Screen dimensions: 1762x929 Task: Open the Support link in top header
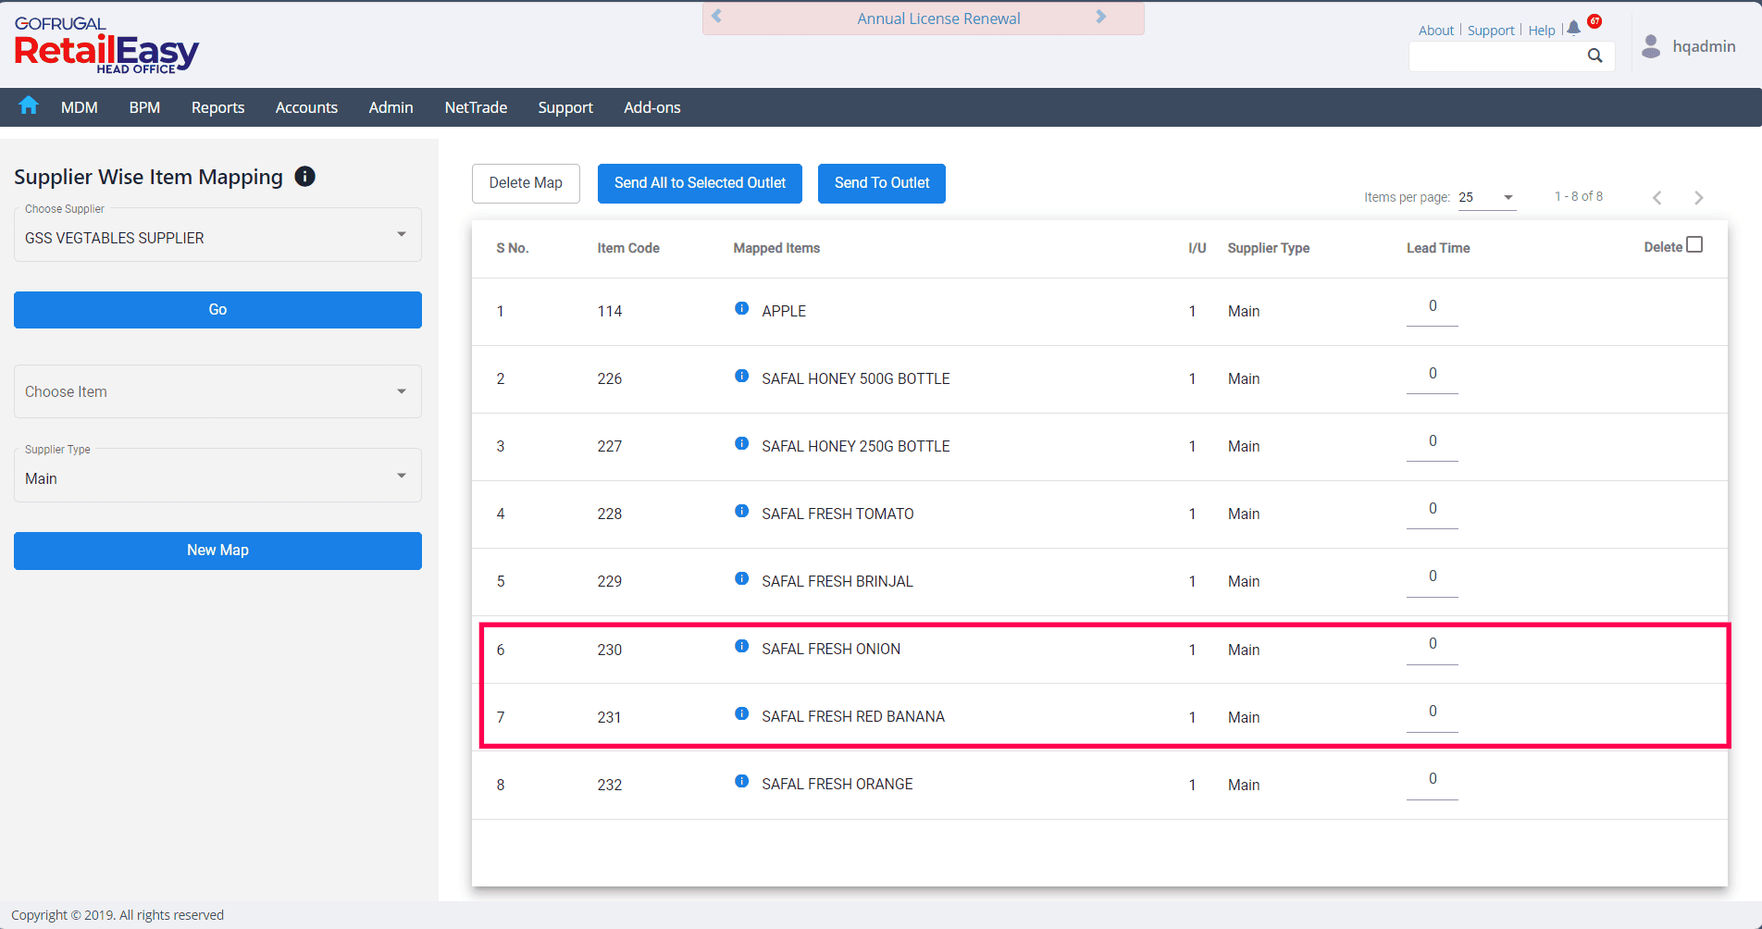tap(1491, 31)
